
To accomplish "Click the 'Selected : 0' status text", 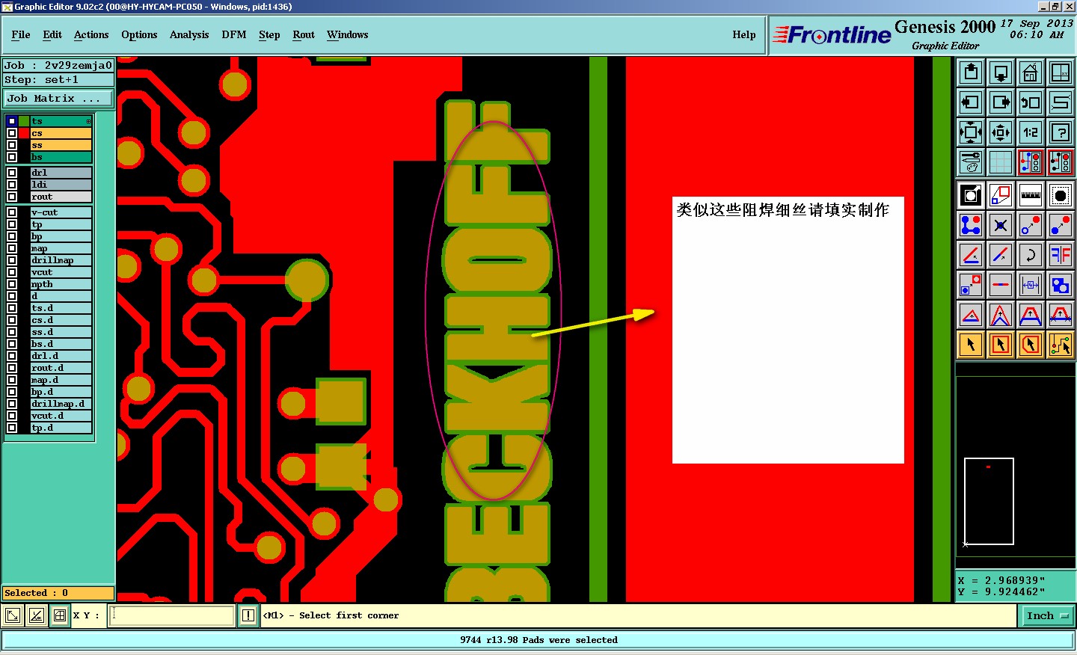I will click(36, 593).
